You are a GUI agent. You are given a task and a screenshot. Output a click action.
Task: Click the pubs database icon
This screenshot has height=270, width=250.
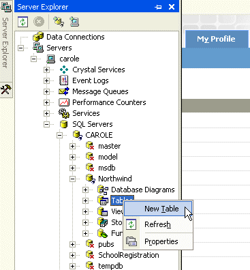click(90, 244)
